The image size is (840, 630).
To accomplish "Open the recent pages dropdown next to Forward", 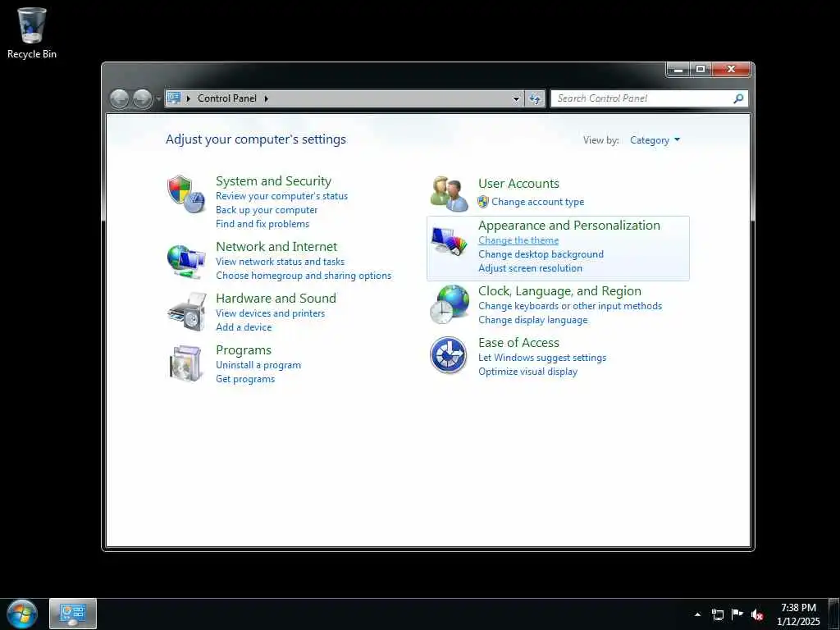I will (158, 99).
